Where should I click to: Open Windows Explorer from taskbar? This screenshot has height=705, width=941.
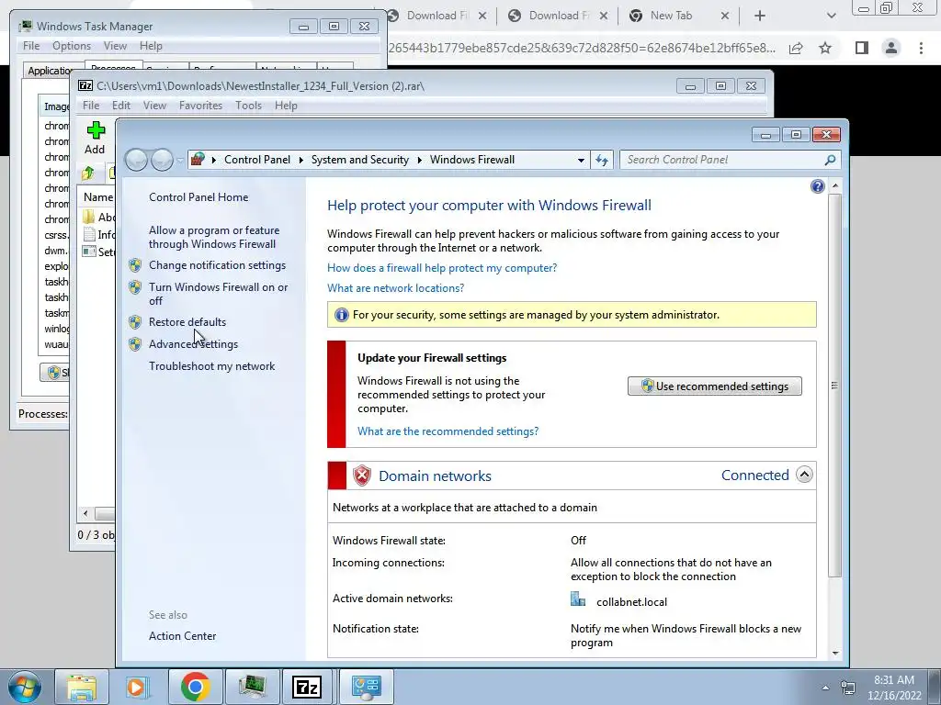click(x=82, y=687)
